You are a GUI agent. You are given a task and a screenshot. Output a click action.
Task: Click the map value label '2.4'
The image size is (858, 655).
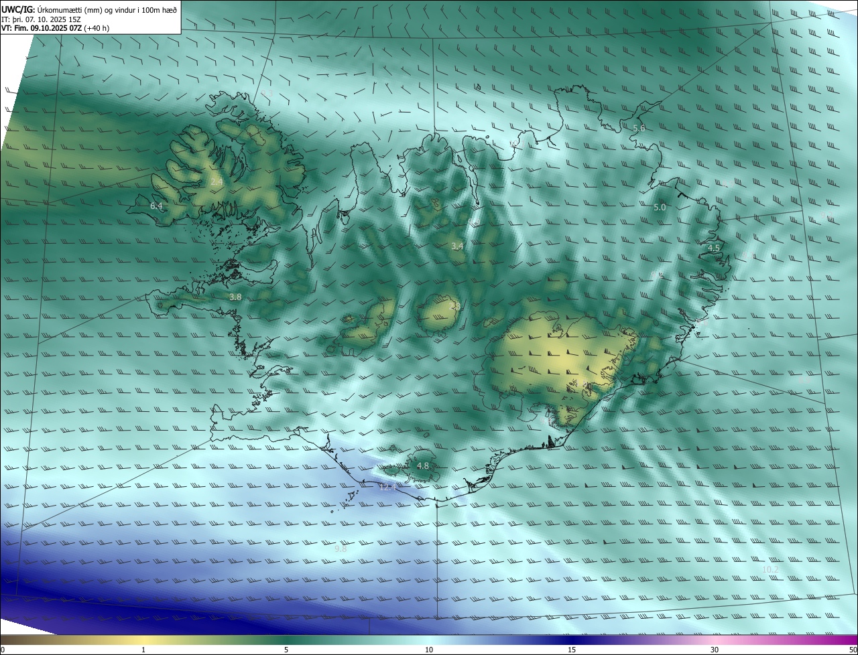(x=217, y=181)
